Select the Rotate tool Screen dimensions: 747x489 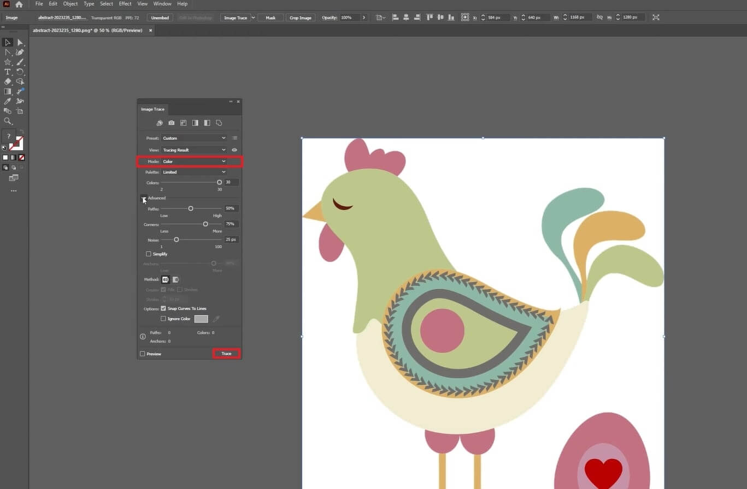point(20,72)
